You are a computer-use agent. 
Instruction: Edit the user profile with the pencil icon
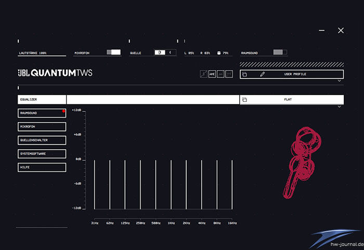tap(262, 74)
